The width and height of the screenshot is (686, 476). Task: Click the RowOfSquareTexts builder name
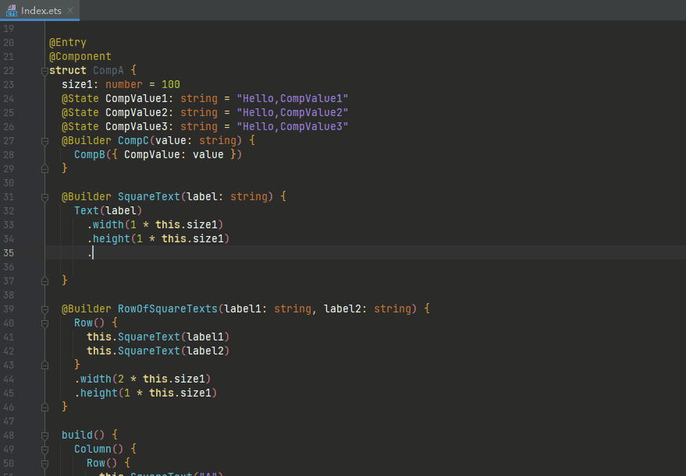[x=168, y=309]
